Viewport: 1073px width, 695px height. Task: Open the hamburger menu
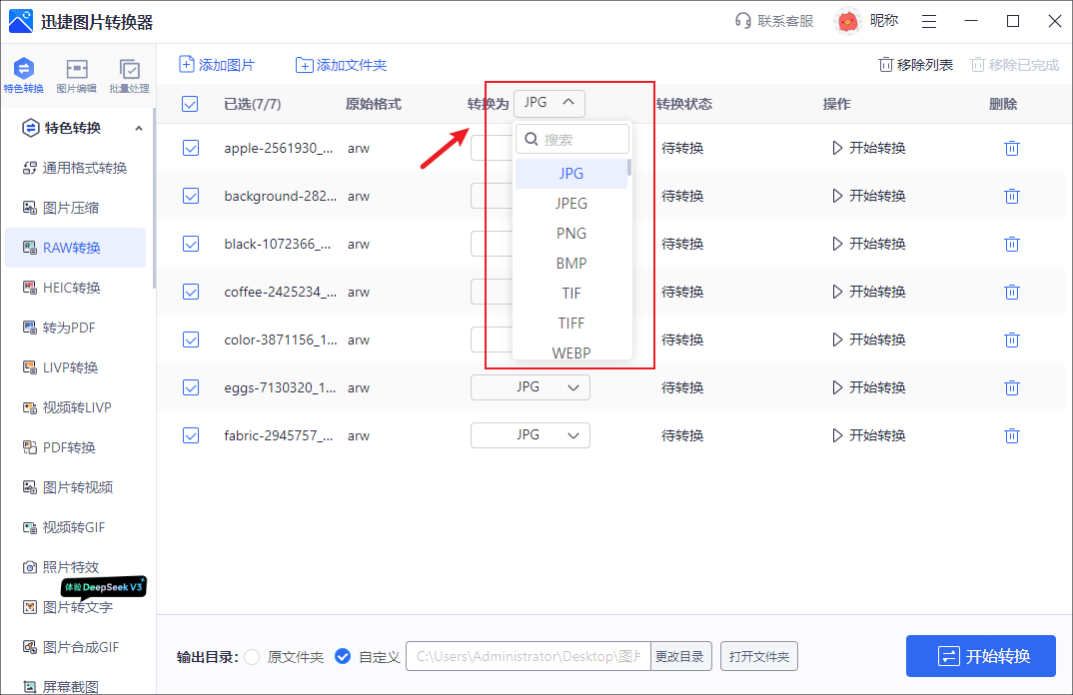coord(929,20)
